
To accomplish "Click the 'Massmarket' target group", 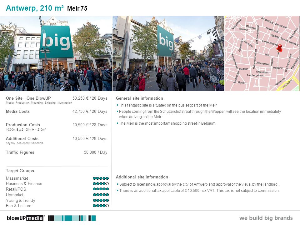I will tap(17, 178).
